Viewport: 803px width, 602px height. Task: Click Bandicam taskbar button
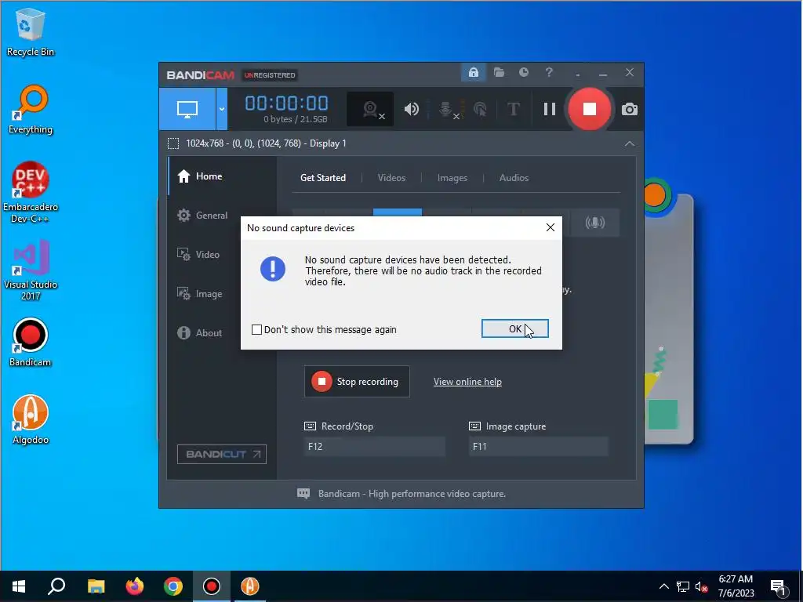click(212, 586)
